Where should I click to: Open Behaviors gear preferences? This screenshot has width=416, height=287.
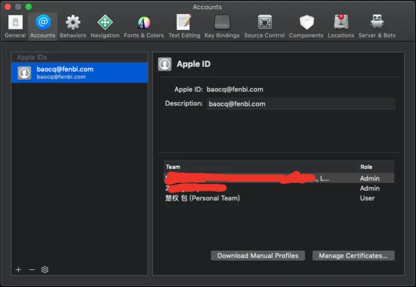(73, 27)
